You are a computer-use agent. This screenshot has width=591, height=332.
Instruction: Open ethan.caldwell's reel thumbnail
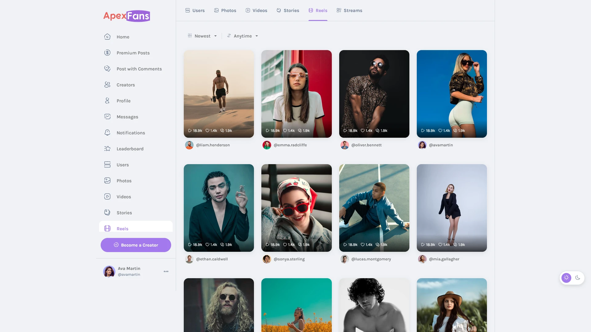click(219, 208)
